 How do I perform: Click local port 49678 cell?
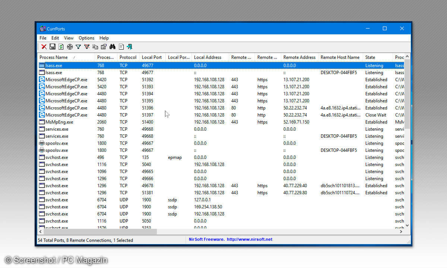coord(148,186)
